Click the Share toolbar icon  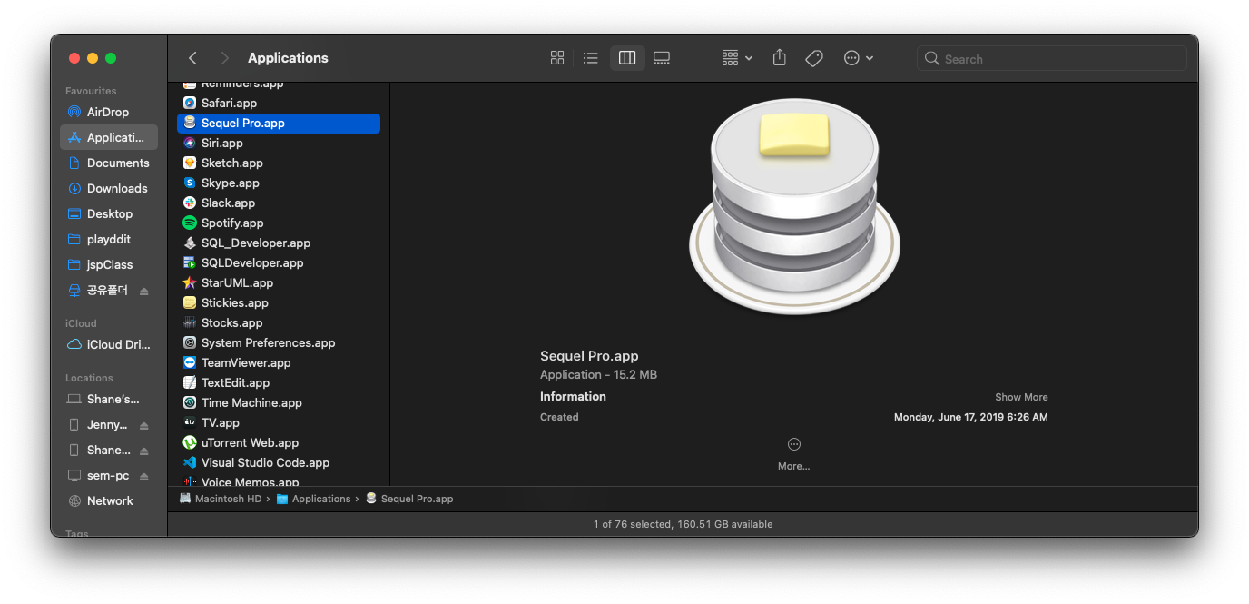(x=779, y=58)
